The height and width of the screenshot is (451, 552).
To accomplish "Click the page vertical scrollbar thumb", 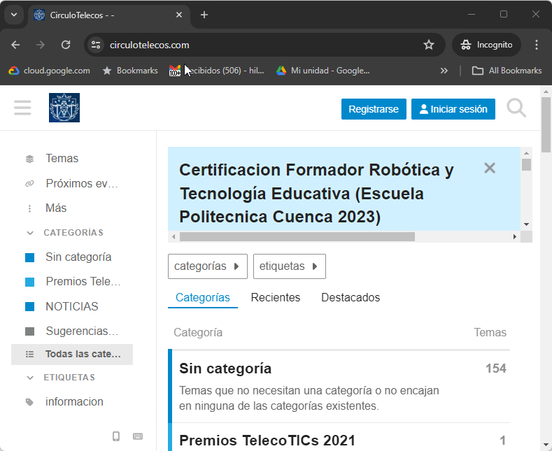I will click(x=546, y=123).
